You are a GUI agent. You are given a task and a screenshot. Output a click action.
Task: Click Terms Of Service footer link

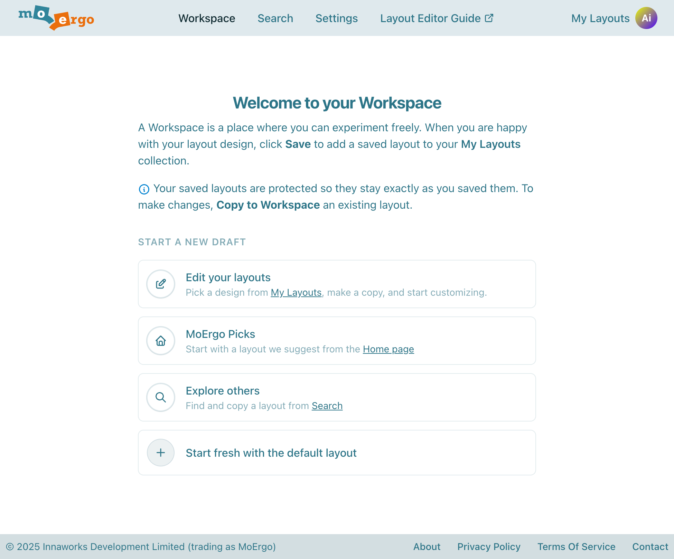point(576,547)
